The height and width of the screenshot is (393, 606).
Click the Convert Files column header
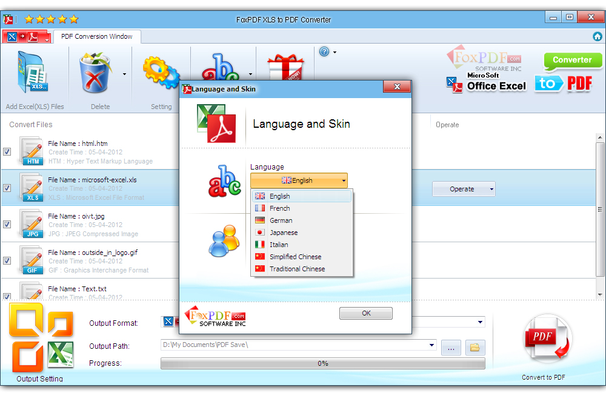31,125
